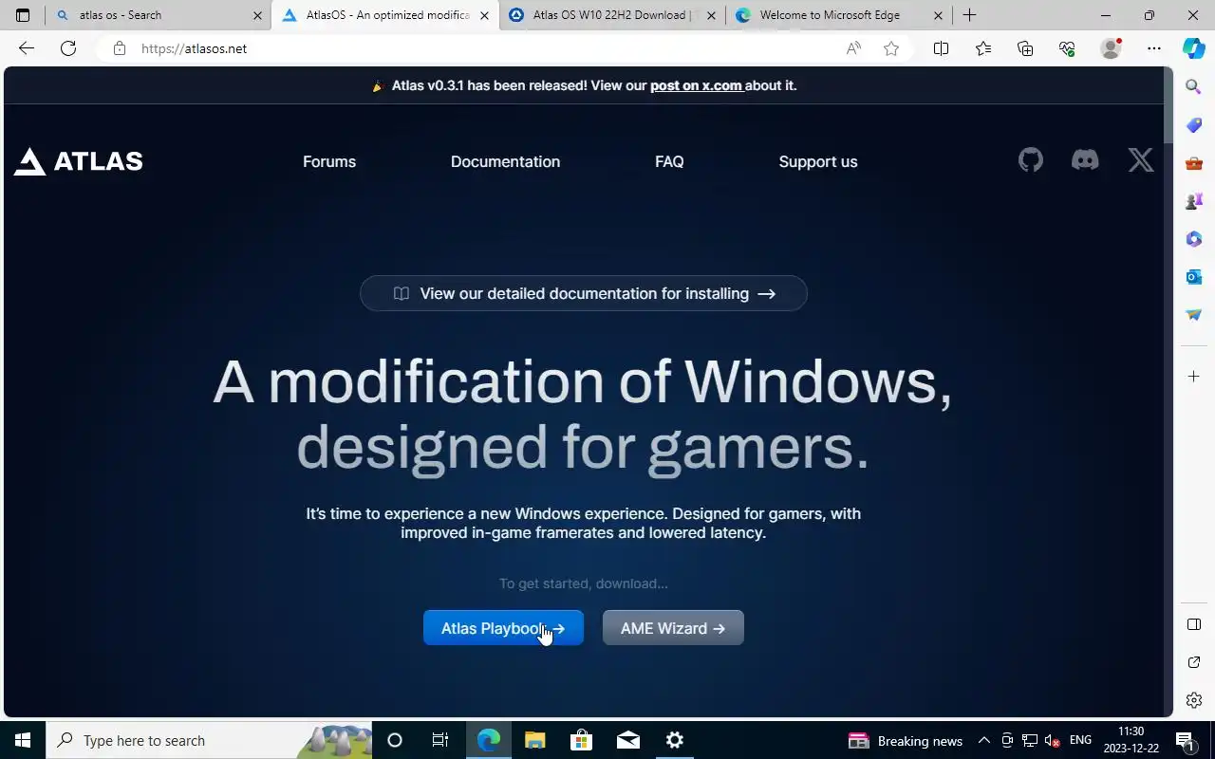1215x759 pixels.
Task: Open ENG language input indicator
Action: pos(1080,740)
